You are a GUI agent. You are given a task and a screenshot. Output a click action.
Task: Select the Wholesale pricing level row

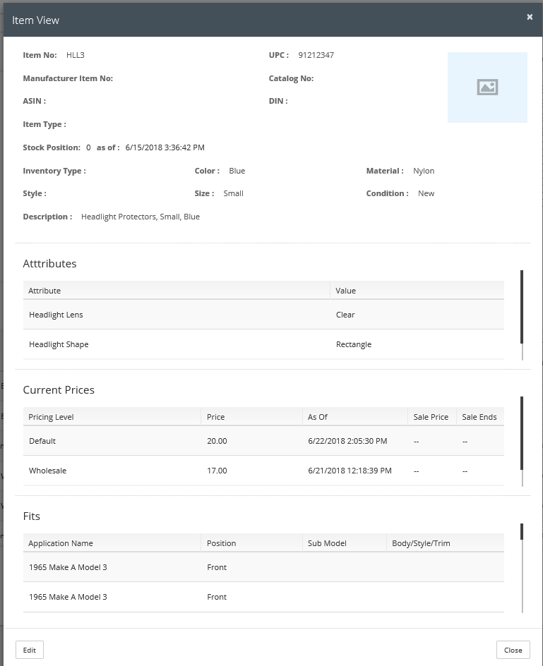(263, 471)
